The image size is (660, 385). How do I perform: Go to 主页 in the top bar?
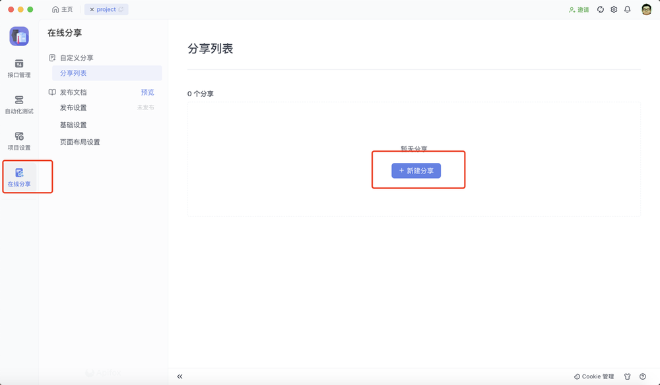pos(63,9)
